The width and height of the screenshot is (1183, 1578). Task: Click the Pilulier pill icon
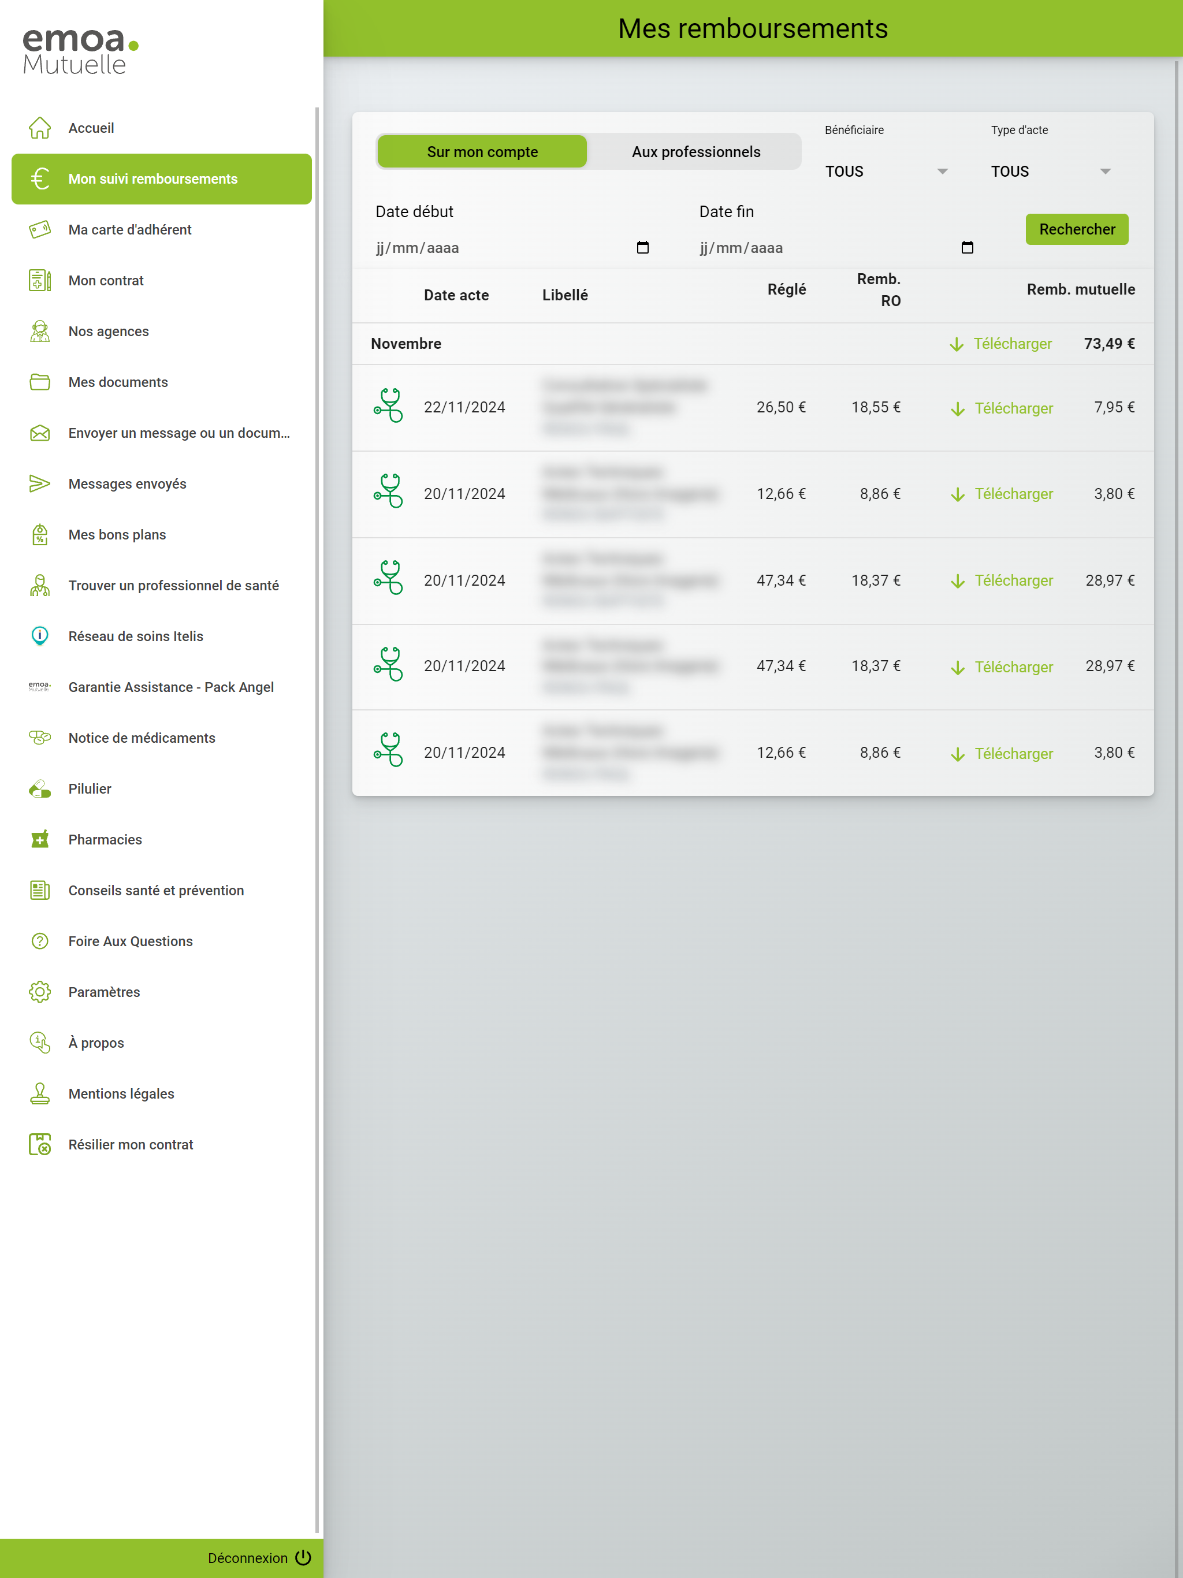(40, 788)
